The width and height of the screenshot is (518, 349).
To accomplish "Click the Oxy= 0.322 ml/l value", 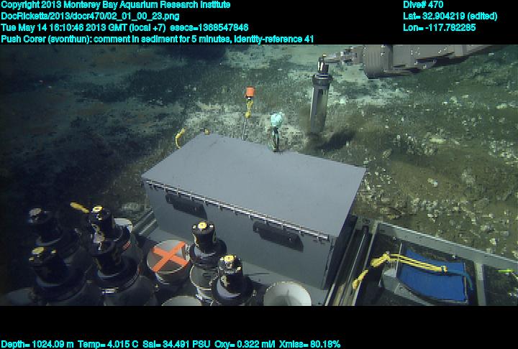I will tap(245, 344).
